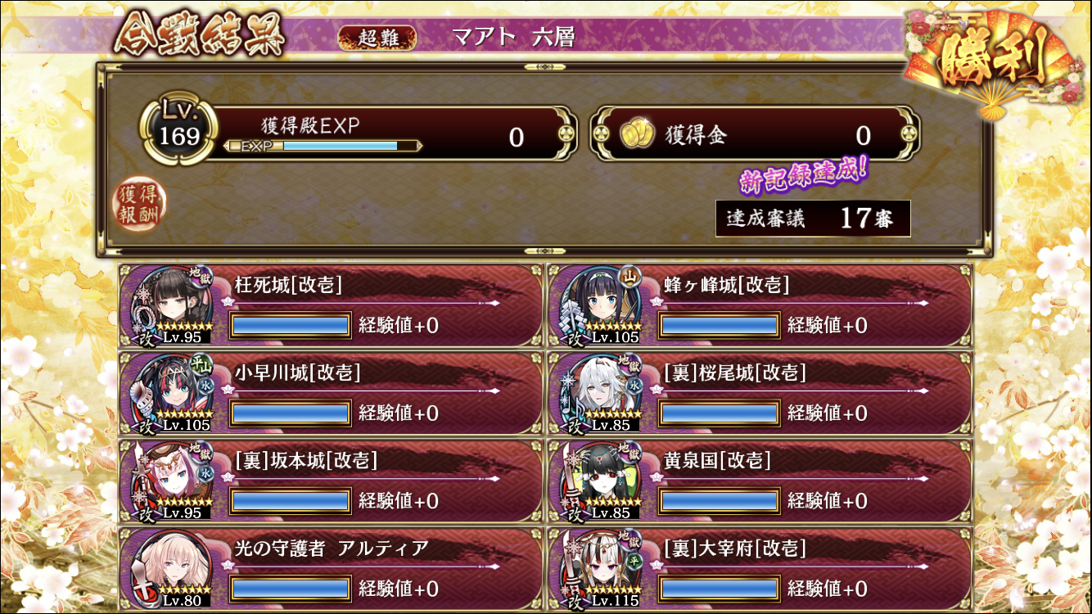Image resolution: width=1092 pixels, height=614 pixels.
Task: Click the 達成審議 17審 record box
Action: click(813, 219)
